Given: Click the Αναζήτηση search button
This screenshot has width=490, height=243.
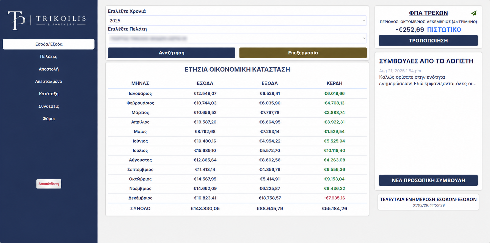Looking at the screenshot, I should 172,53.
